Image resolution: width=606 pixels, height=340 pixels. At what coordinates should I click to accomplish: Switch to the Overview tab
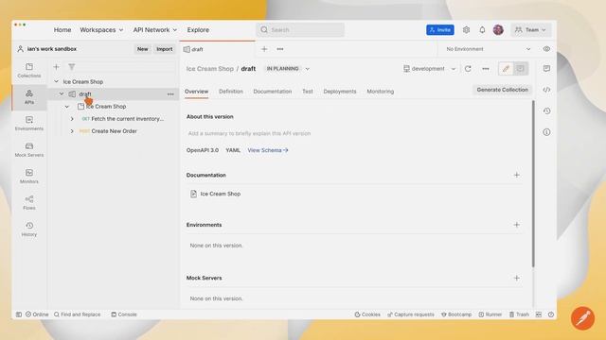(x=196, y=92)
